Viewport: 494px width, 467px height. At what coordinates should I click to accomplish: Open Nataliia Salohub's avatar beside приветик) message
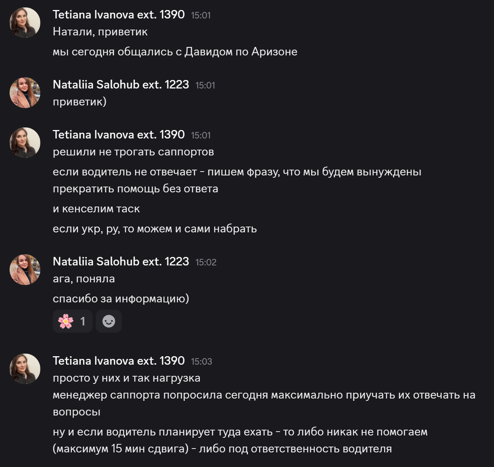[25, 93]
